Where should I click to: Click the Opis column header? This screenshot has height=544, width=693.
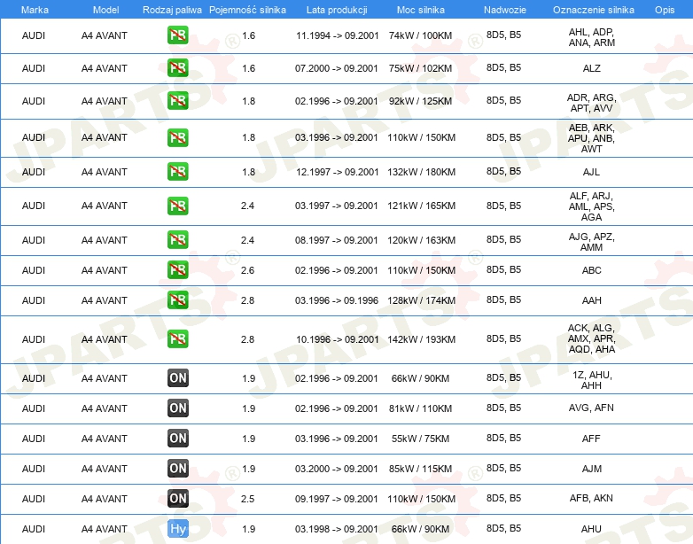tap(665, 10)
